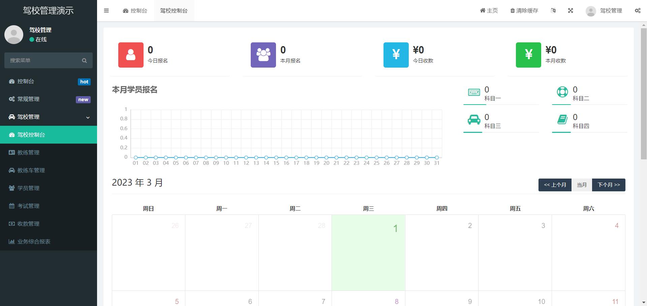Viewport: 647px width, 306px height.
Task: Click the 周三 weekday header
Action: click(368, 209)
